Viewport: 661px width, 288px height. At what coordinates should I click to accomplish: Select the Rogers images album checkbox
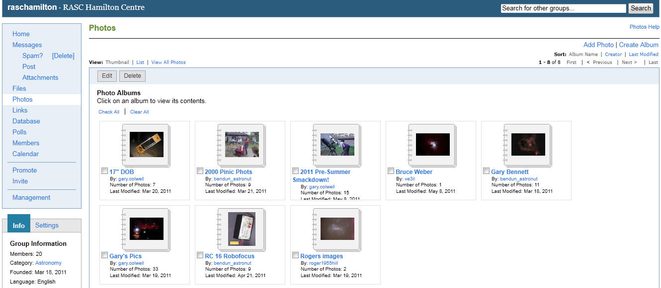(295, 255)
